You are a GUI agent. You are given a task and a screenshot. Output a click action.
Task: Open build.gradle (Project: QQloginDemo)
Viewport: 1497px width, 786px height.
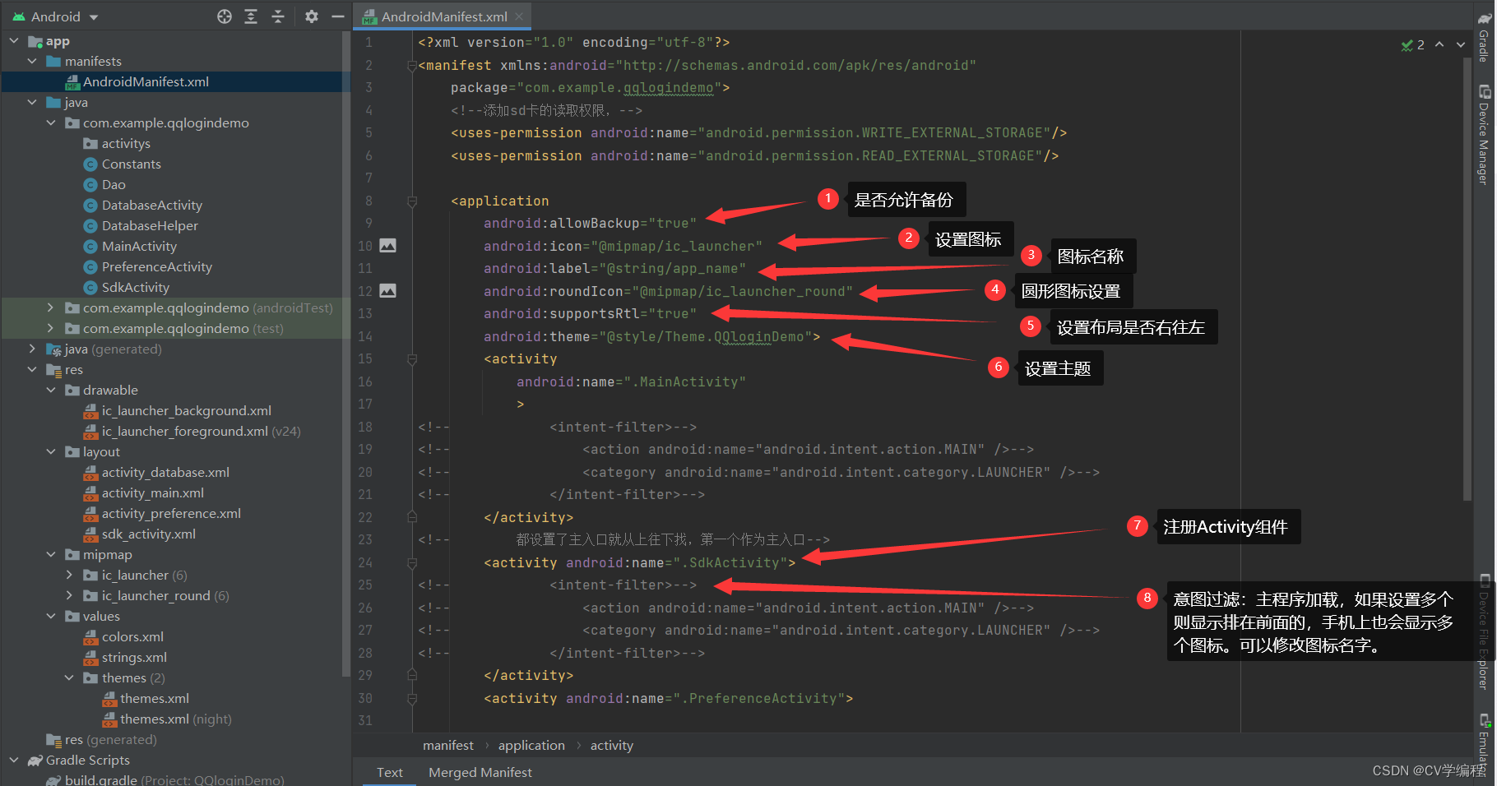(x=174, y=779)
